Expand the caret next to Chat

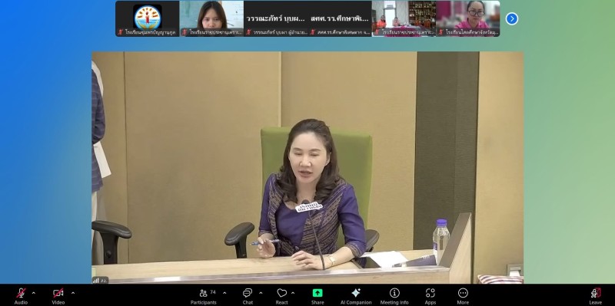coord(261,293)
